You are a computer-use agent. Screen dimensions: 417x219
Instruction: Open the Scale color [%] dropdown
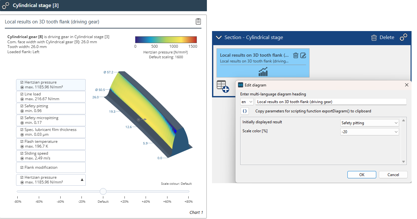(x=369, y=132)
